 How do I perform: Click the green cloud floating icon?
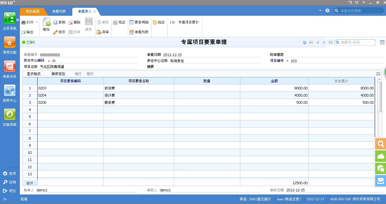coord(381,156)
